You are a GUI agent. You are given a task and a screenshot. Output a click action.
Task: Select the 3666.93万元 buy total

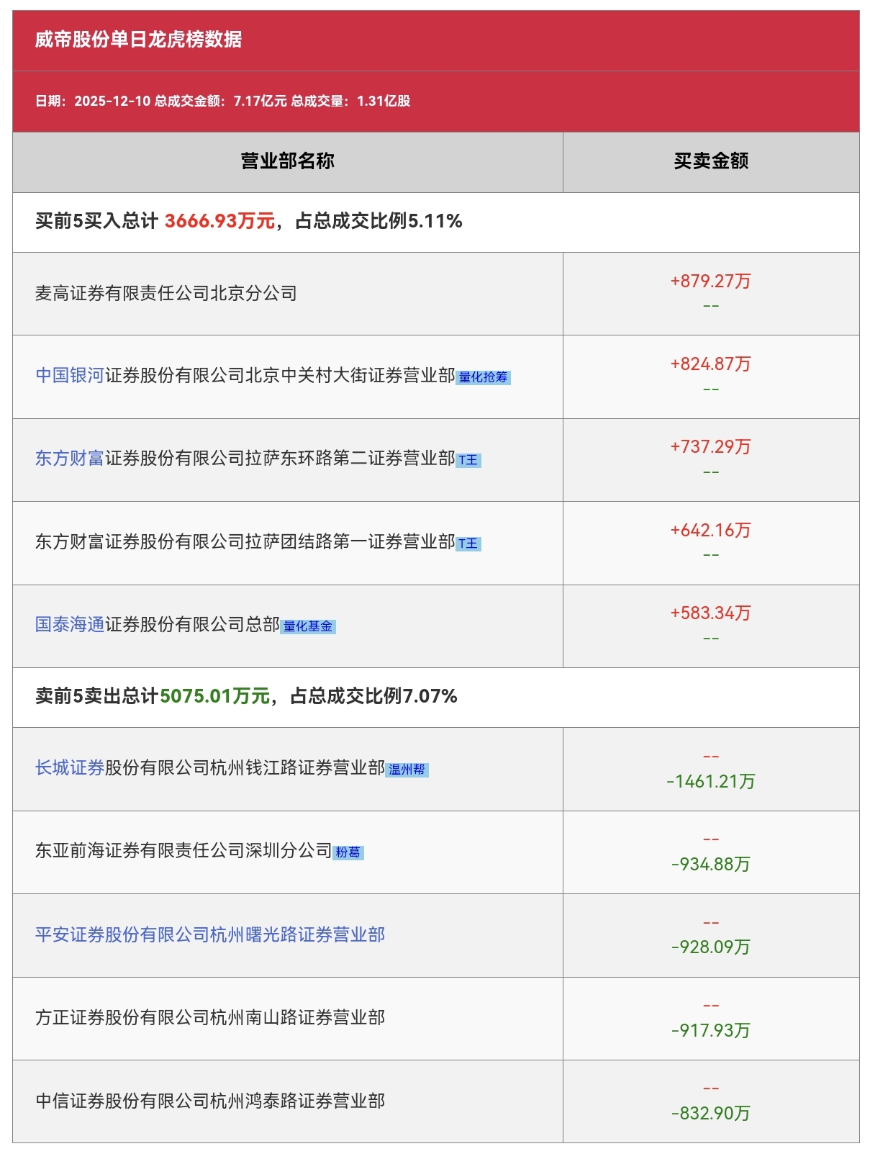point(220,221)
